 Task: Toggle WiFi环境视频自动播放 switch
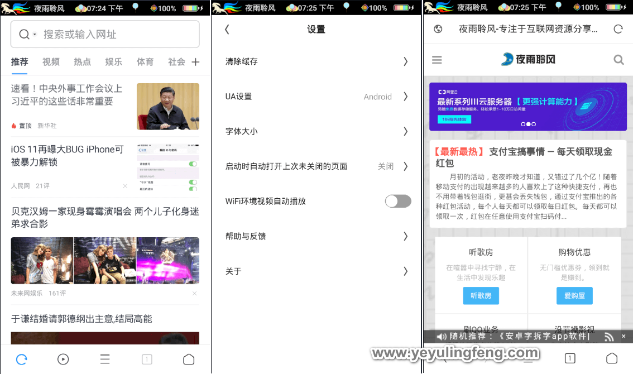point(398,201)
